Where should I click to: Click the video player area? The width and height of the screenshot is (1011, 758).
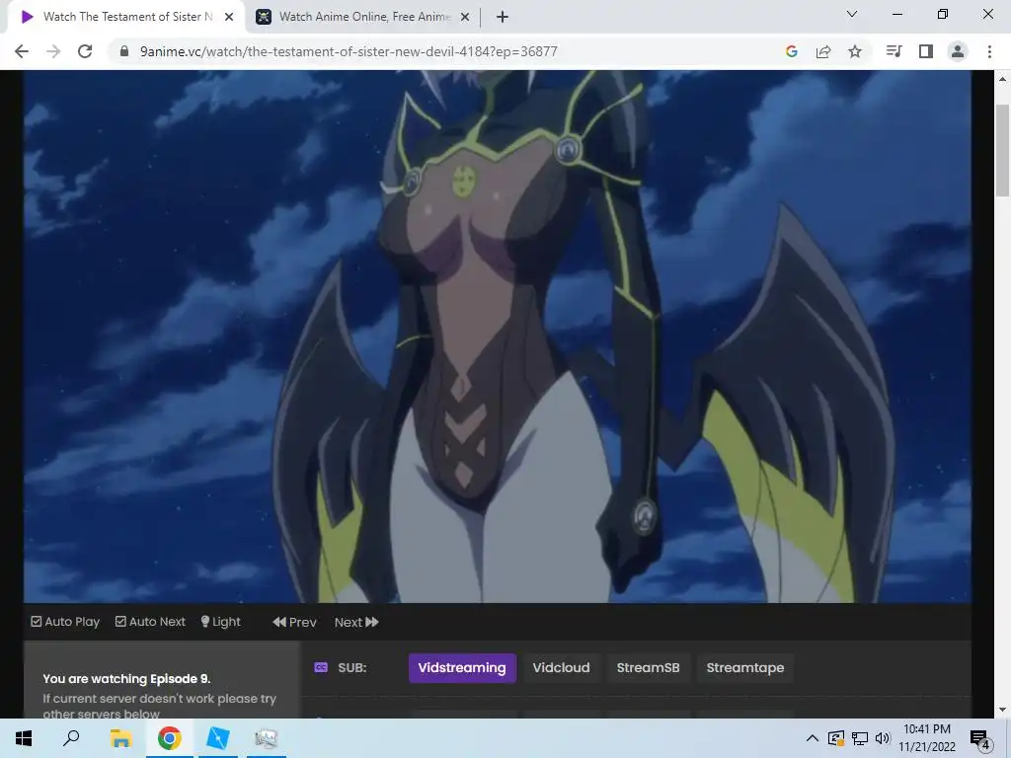tap(498, 337)
